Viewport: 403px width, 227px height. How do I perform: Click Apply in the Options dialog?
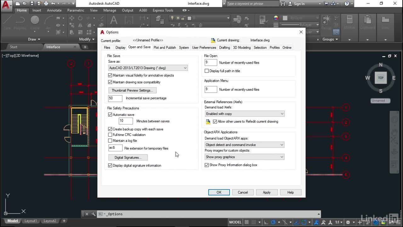coord(267,192)
